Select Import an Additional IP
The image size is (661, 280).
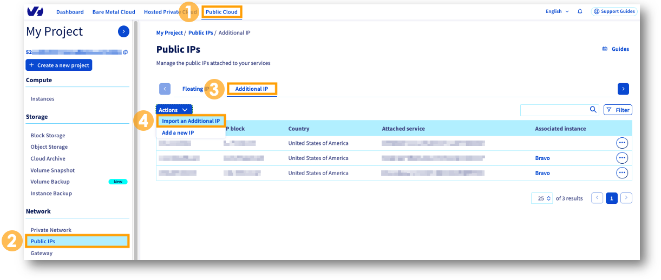tap(191, 121)
